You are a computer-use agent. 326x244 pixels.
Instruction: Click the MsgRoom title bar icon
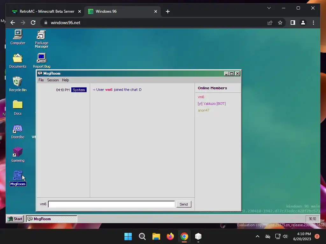pyautogui.click(x=40, y=73)
